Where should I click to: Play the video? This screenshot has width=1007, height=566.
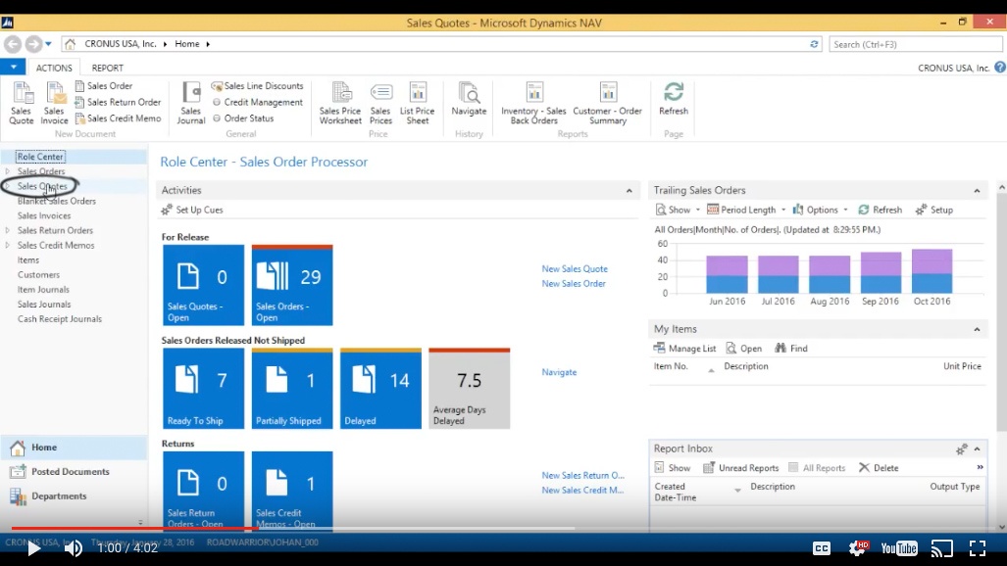[x=33, y=548]
